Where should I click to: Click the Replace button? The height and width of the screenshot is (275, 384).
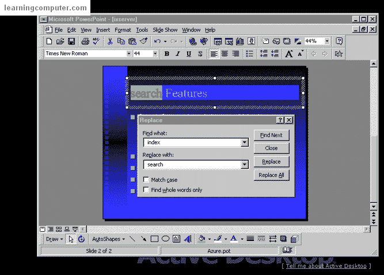point(271,161)
